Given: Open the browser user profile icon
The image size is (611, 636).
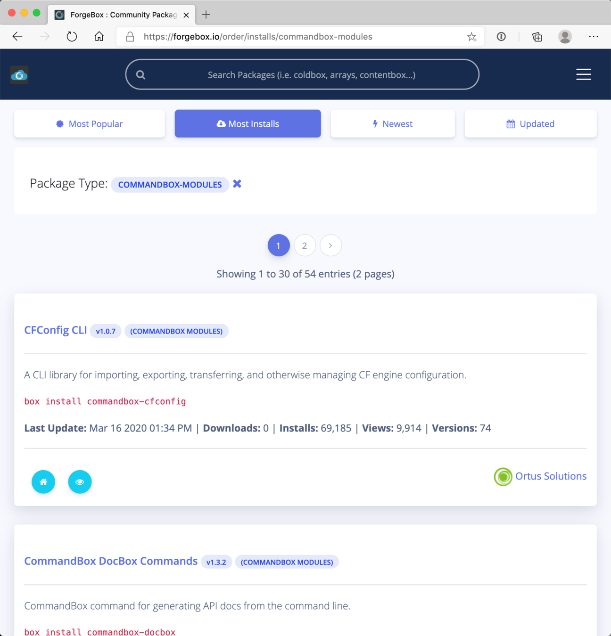Looking at the screenshot, I should click(565, 37).
